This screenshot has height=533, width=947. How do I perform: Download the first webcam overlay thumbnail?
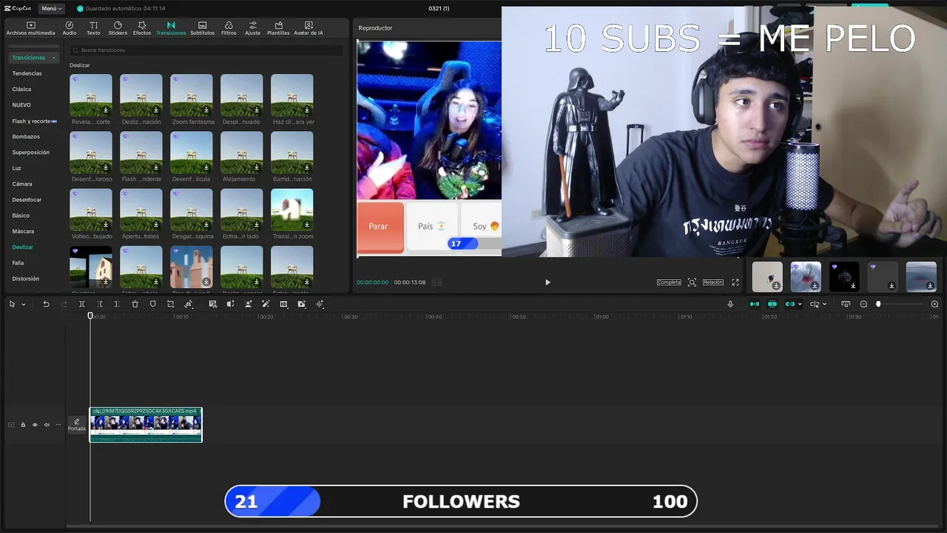coord(776,286)
